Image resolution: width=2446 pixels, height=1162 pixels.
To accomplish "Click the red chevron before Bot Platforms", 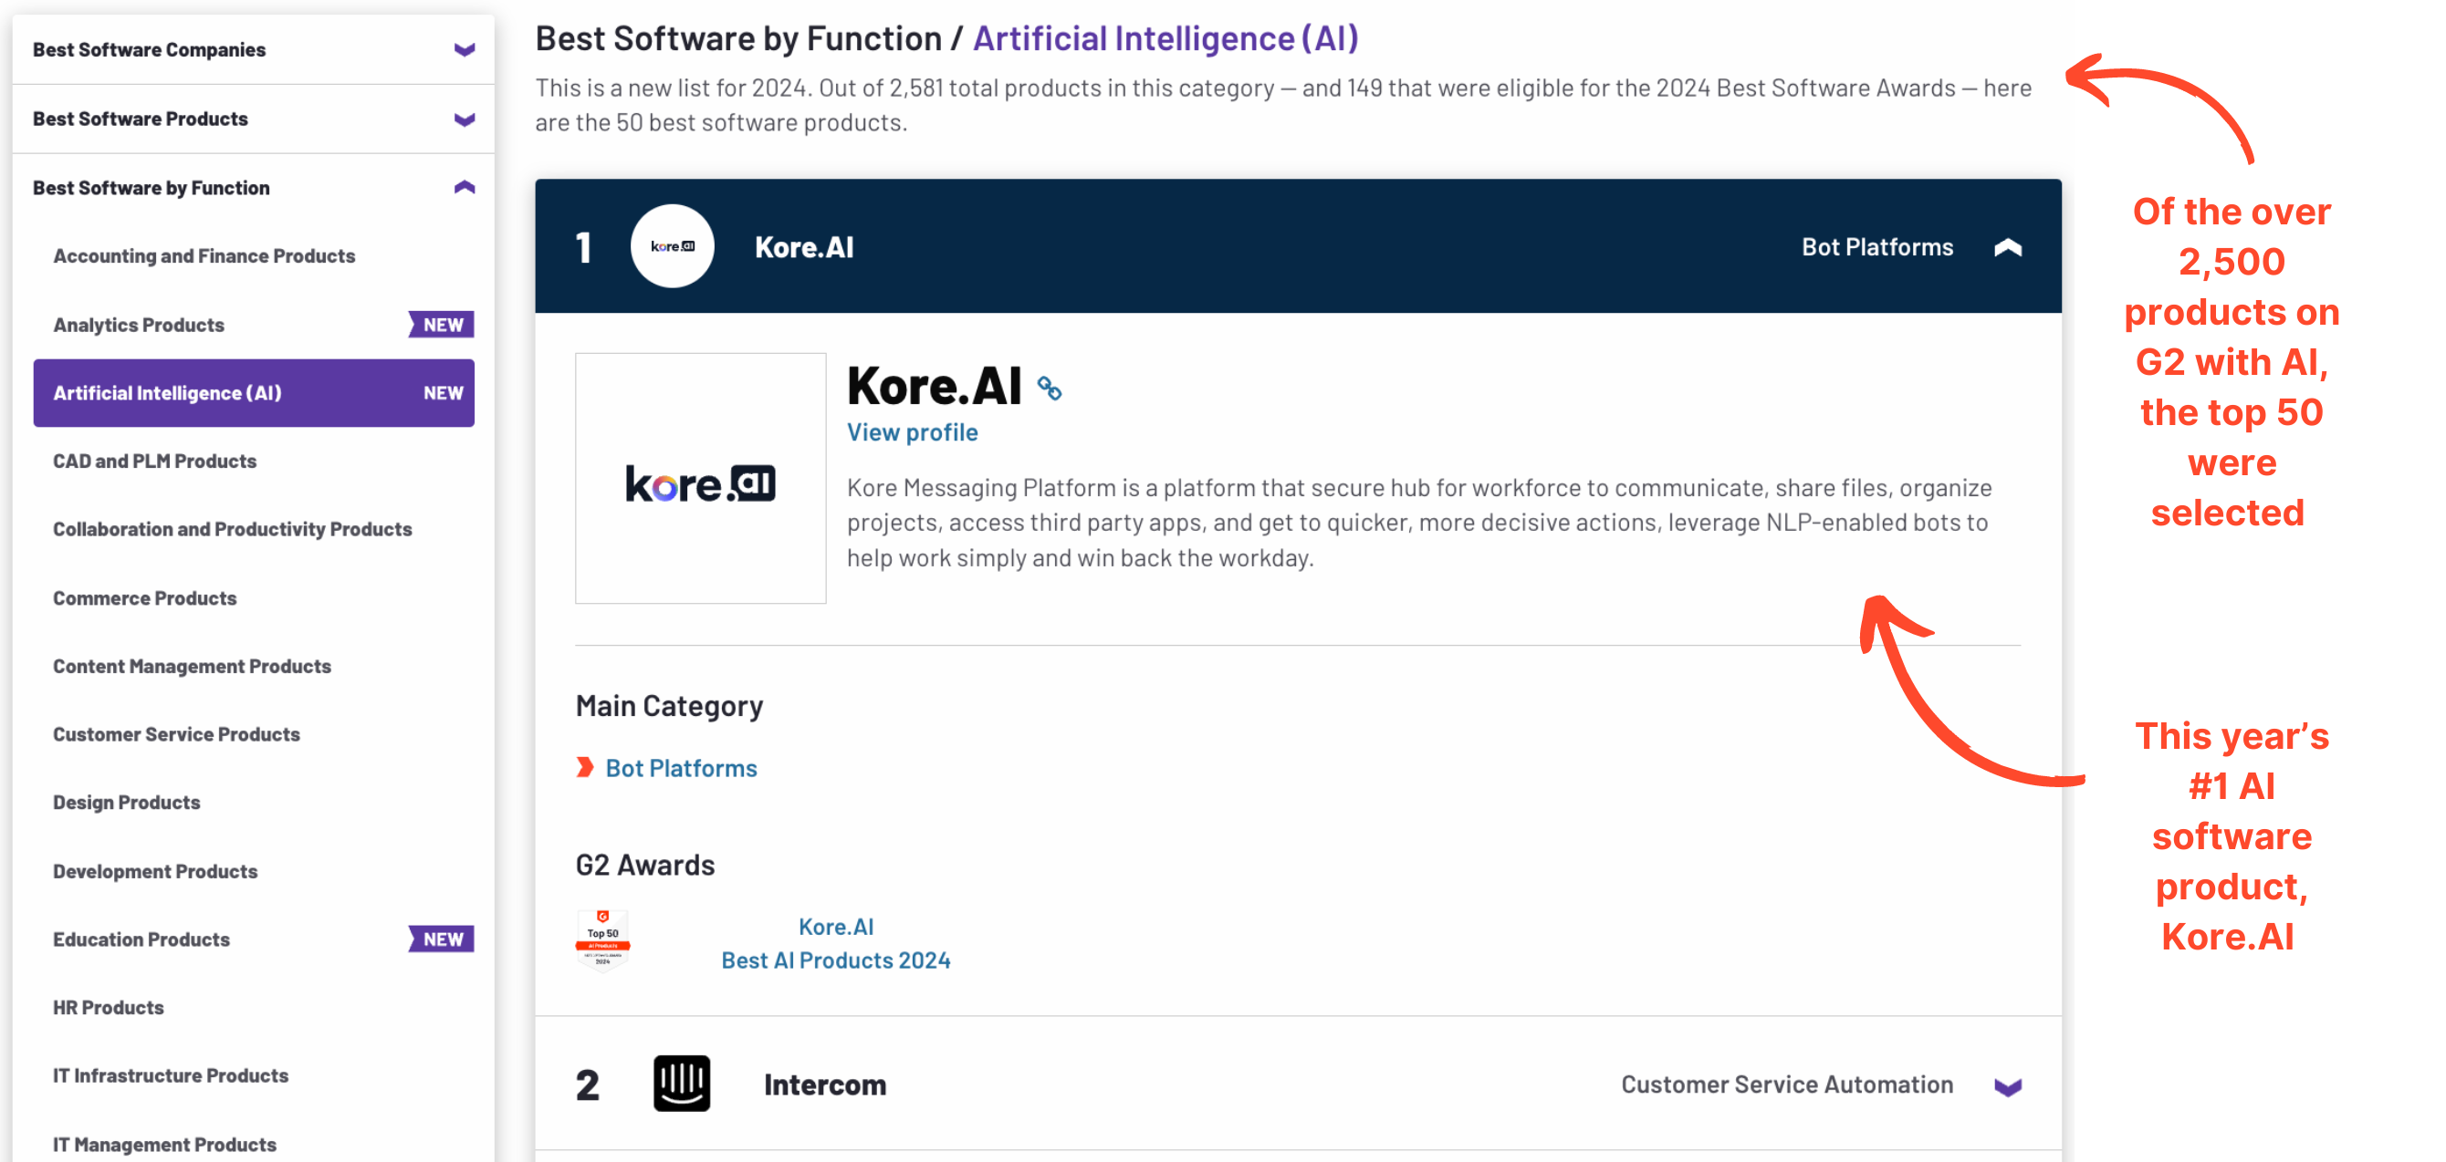I will 585,767.
